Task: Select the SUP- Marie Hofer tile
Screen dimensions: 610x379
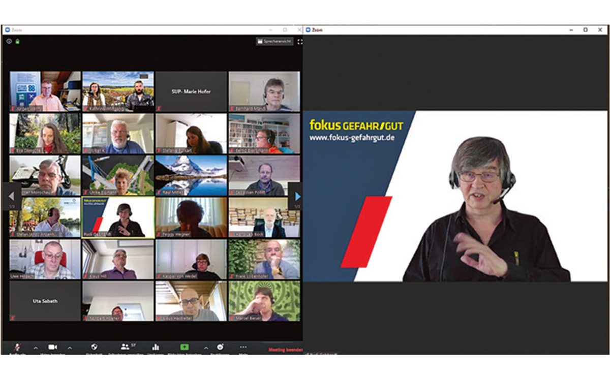Action: pos(191,91)
